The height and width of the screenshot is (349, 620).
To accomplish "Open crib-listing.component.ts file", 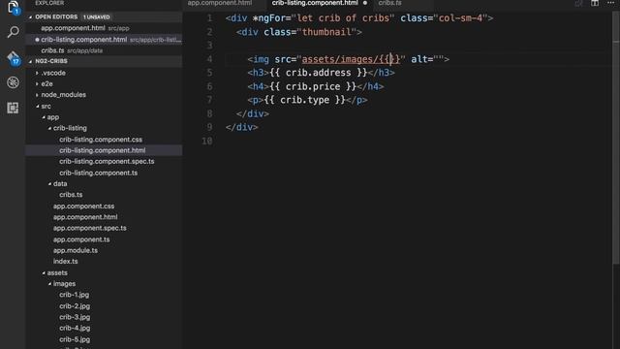I will 99,173.
